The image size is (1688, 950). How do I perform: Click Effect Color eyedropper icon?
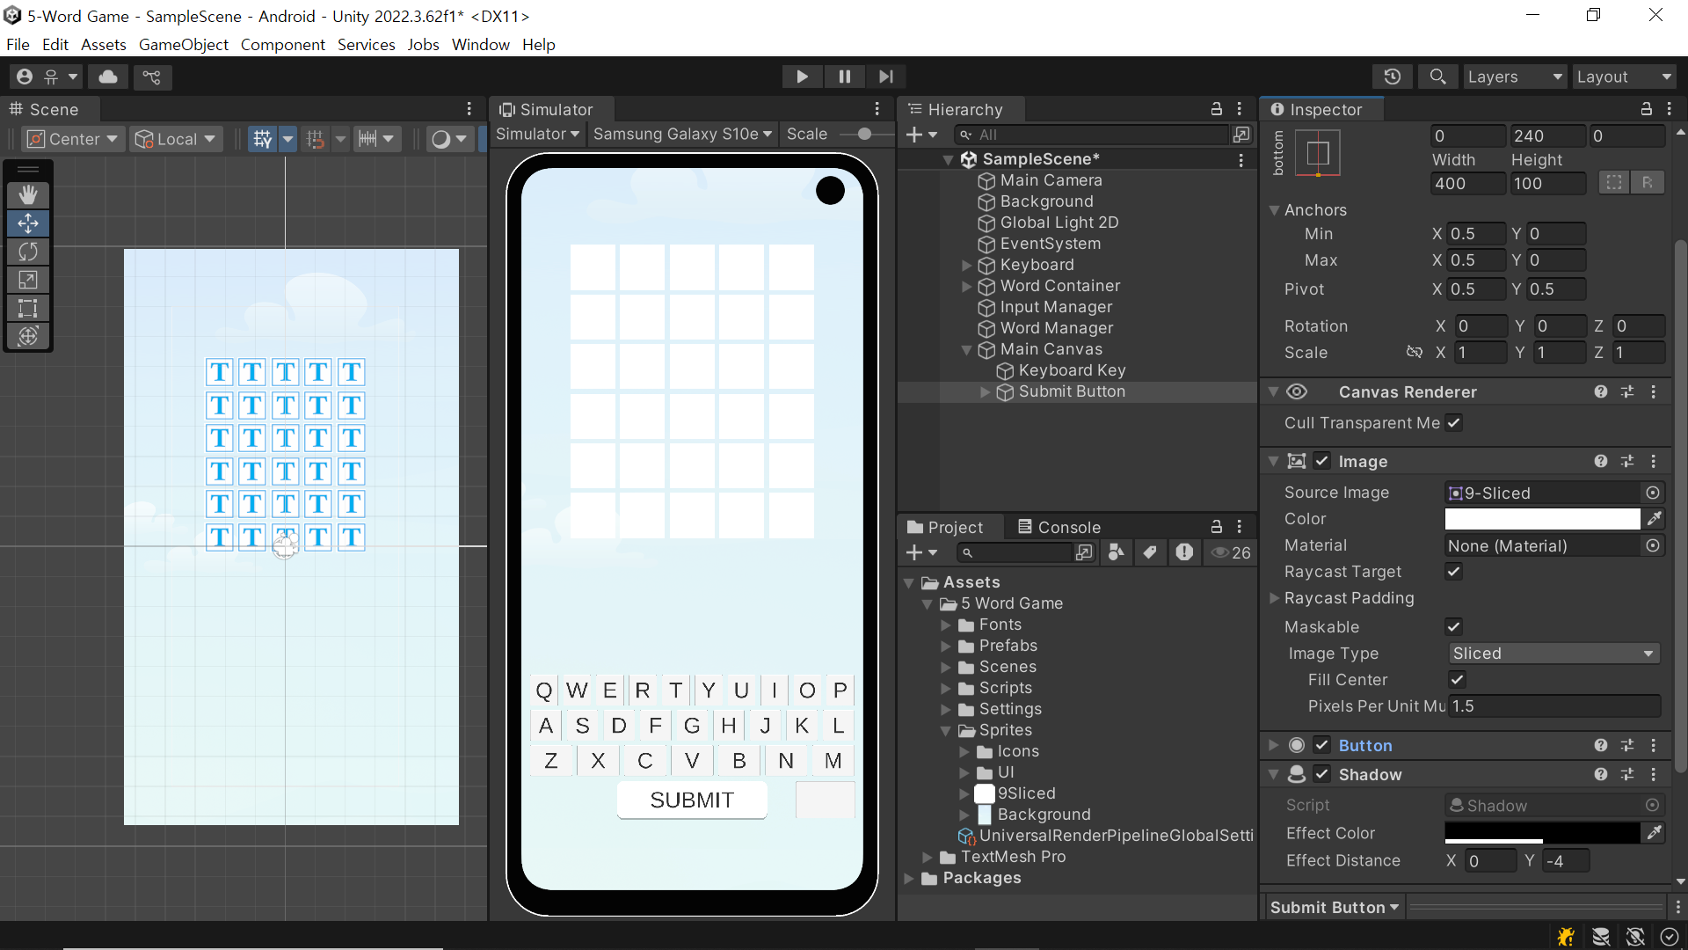click(1654, 832)
